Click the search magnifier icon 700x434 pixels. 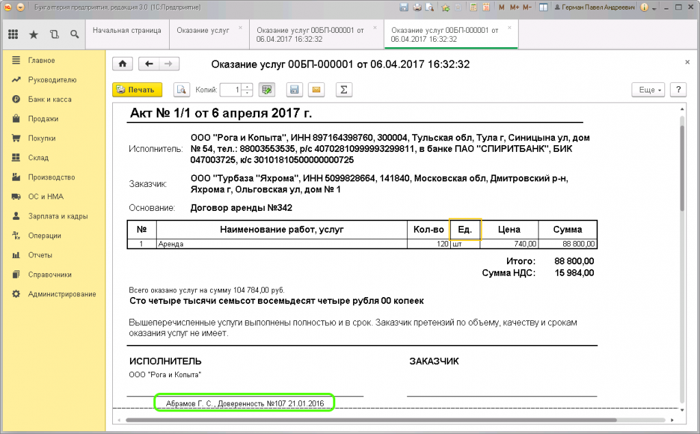pyautogui.click(x=75, y=34)
